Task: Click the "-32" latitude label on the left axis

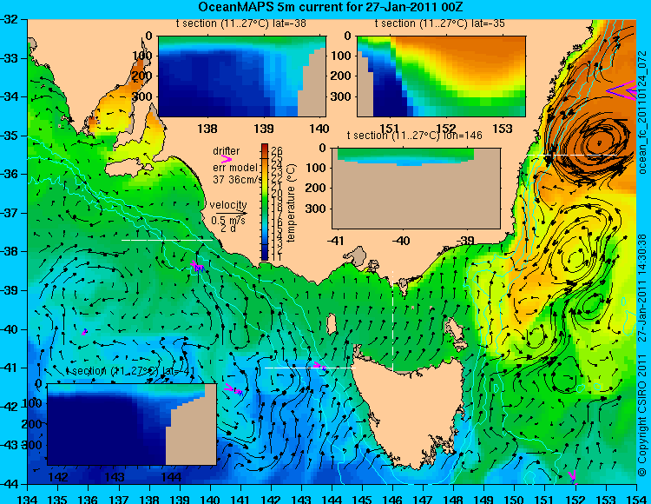Action: [10, 19]
